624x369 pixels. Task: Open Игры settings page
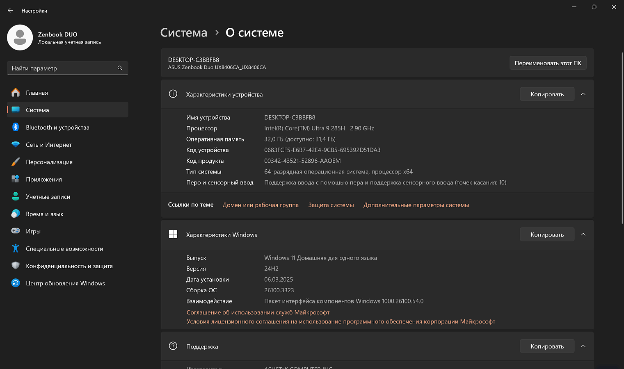(68, 231)
